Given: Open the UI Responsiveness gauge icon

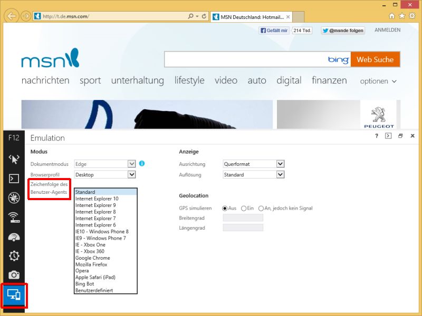Looking at the screenshot, I should [x=14, y=237].
